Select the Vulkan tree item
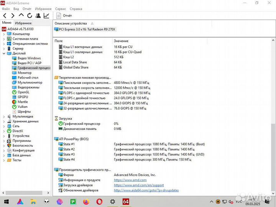This screenshot has height=207, width=276. 23,107
